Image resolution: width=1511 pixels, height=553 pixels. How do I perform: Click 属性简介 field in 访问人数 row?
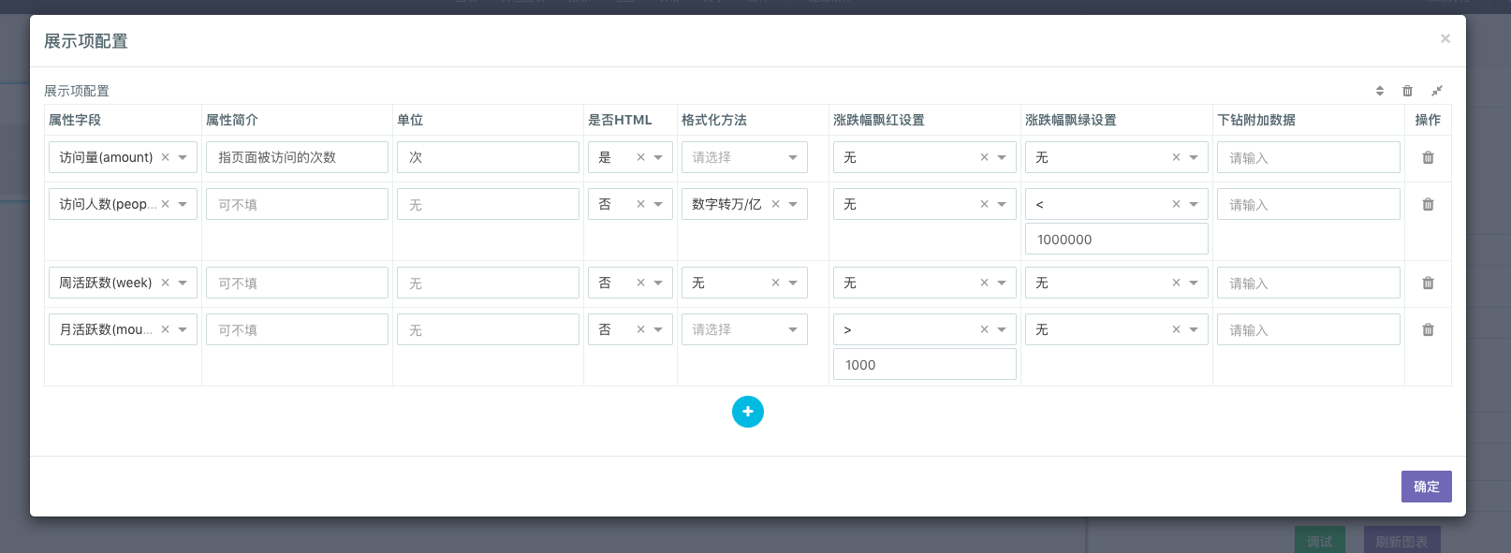(x=297, y=204)
